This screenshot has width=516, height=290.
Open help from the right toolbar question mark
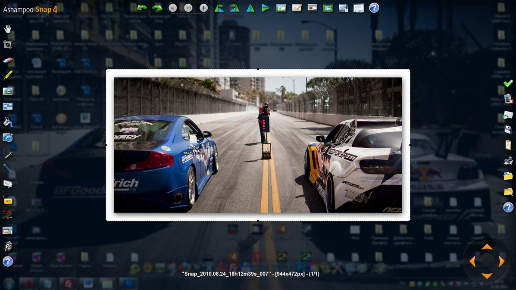(x=508, y=207)
